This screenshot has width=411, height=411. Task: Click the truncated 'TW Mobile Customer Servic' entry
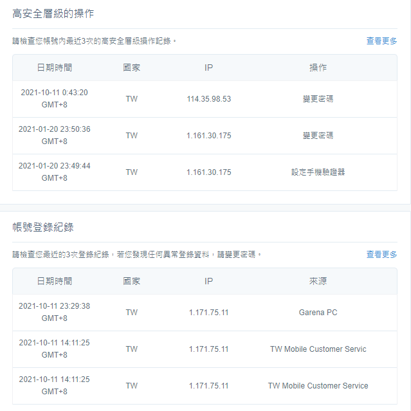(318, 349)
